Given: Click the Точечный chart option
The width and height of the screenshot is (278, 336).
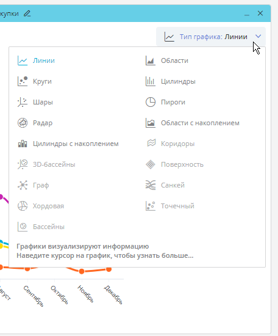Looking at the screenshot, I should pyautogui.click(x=170, y=206).
